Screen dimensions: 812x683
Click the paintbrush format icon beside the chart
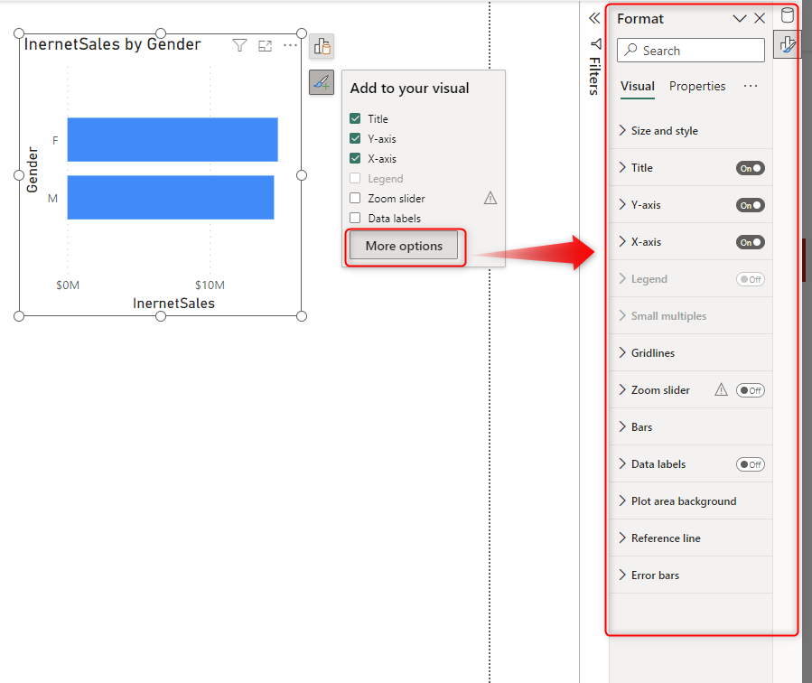(x=322, y=82)
